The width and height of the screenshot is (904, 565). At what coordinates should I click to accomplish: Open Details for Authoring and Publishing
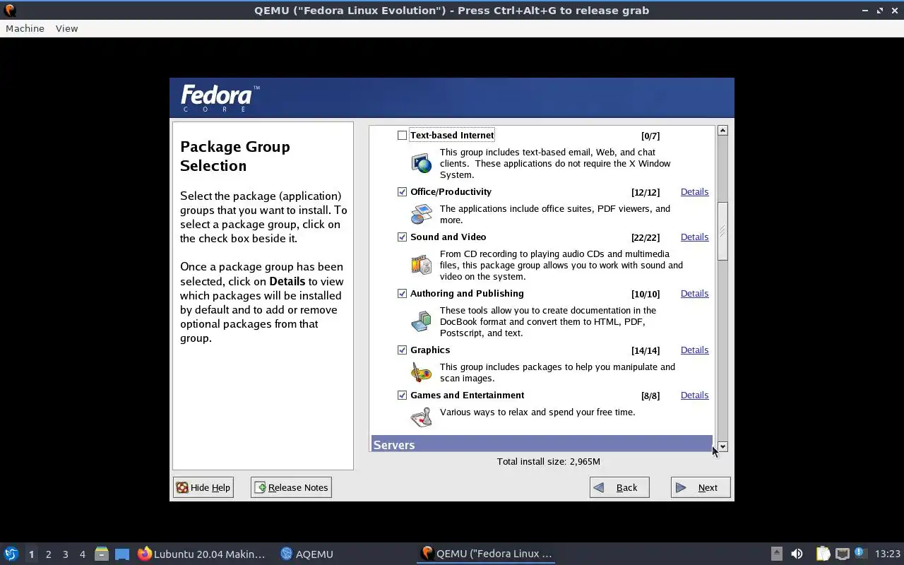[694, 293]
